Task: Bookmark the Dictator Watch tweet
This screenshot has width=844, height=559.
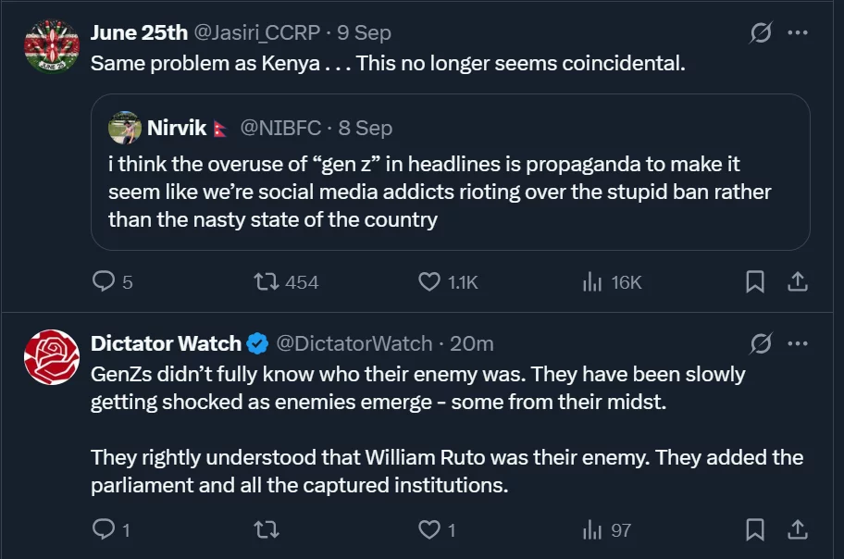Action: coord(755,530)
